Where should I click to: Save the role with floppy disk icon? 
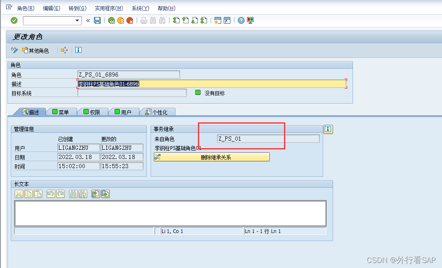click(97, 20)
